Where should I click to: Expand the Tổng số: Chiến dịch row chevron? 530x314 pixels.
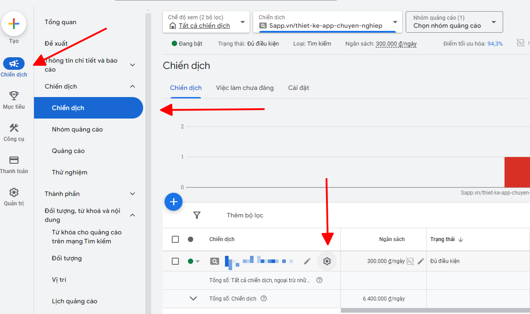click(x=193, y=298)
